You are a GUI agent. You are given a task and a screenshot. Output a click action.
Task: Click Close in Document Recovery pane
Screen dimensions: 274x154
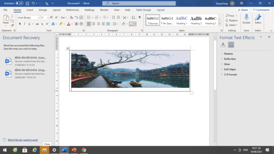point(47,144)
